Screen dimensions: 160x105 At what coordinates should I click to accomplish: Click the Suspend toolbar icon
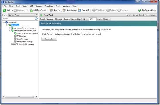[x=119, y=10]
